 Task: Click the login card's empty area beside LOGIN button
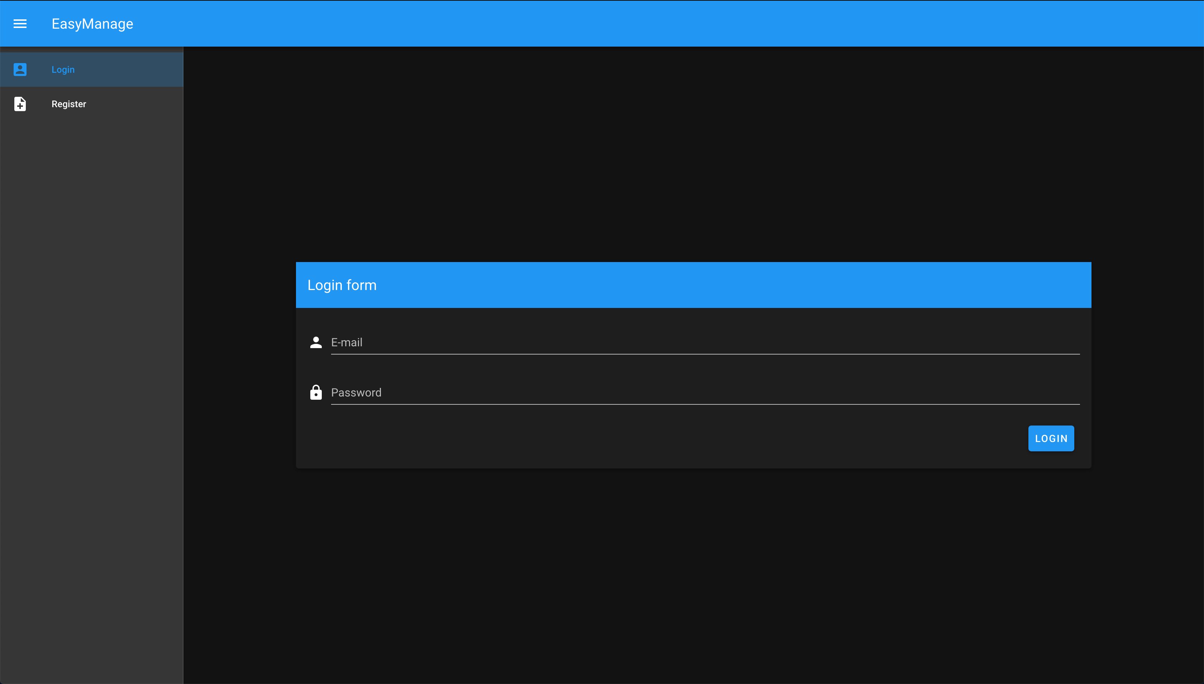[x=658, y=438]
